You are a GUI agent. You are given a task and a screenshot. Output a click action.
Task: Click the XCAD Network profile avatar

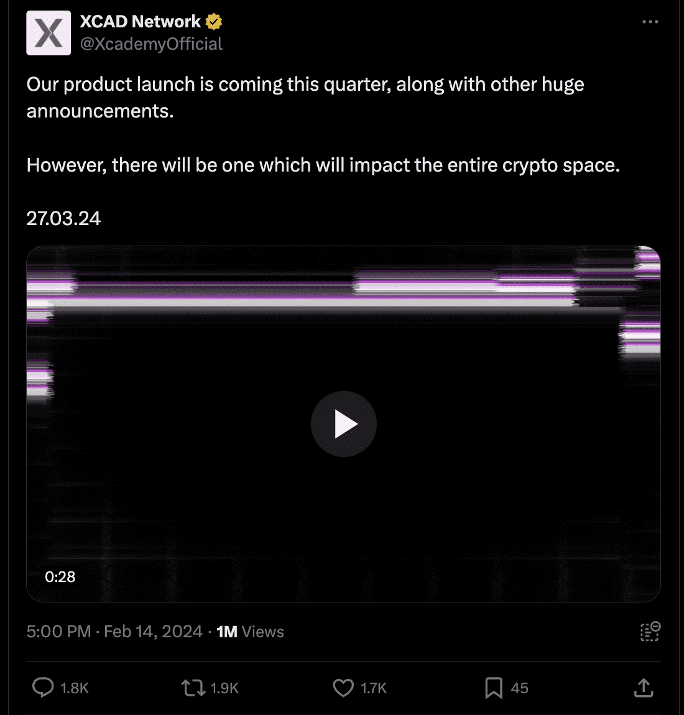point(49,32)
